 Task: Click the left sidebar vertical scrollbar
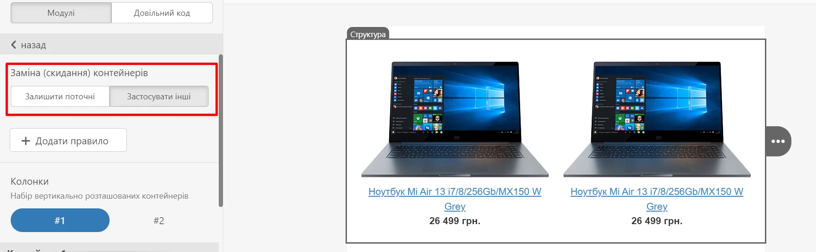pos(221,130)
